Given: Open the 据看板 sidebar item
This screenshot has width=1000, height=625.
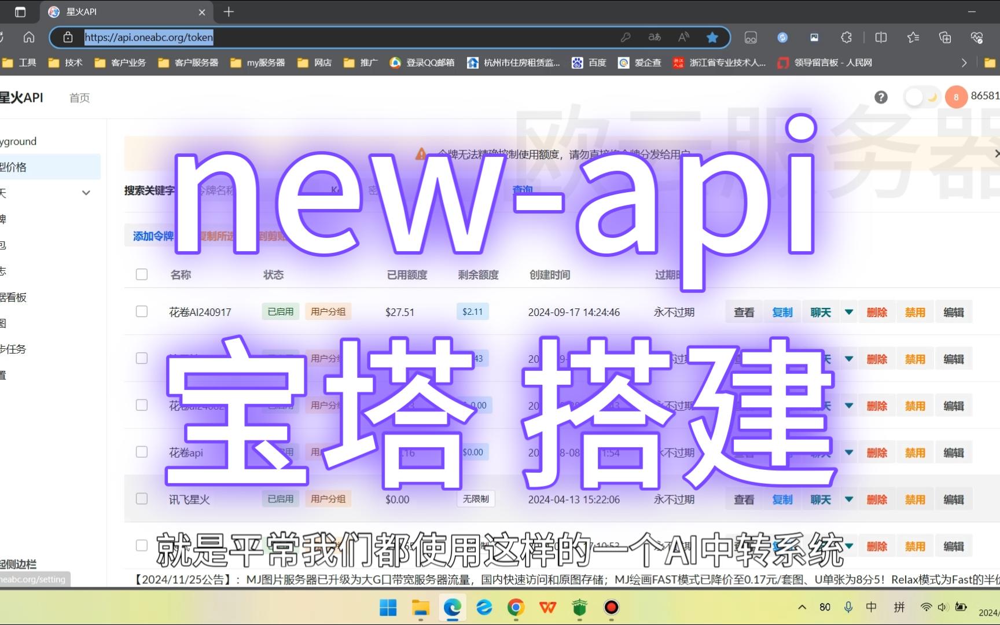Looking at the screenshot, I should (x=13, y=297).
